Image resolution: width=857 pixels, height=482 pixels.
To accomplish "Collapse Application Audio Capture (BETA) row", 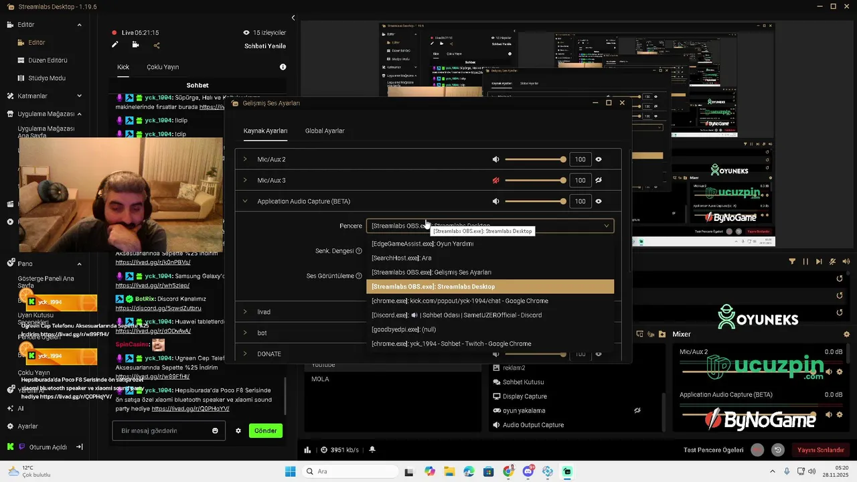I will pyautogui.click(x=245, y=201).
